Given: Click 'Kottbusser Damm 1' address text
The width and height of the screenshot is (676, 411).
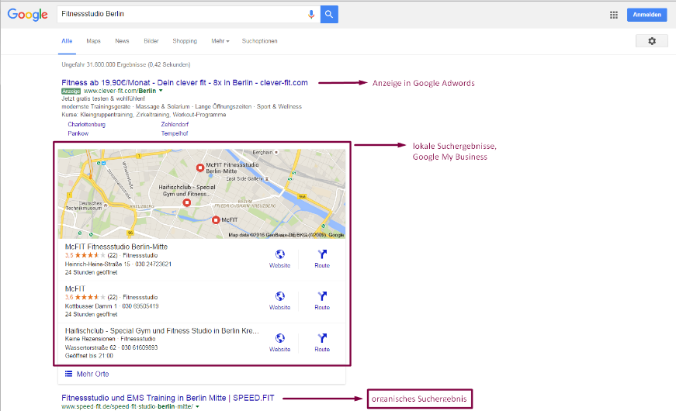Looking at the screenshot, I should [91, 306].
